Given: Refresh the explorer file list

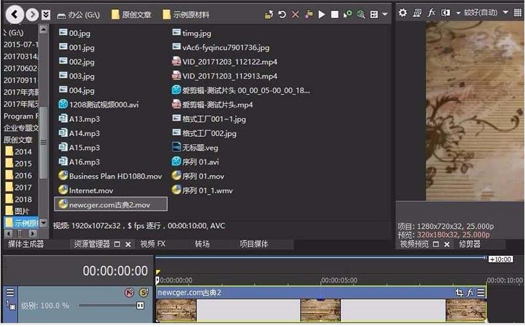Looking at the screenshot, I should [282, 14].
